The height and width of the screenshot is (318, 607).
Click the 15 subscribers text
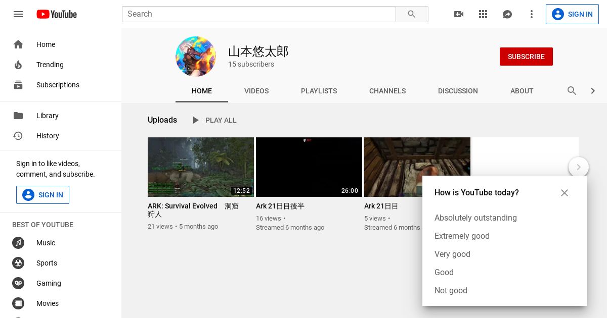point(251,64)
